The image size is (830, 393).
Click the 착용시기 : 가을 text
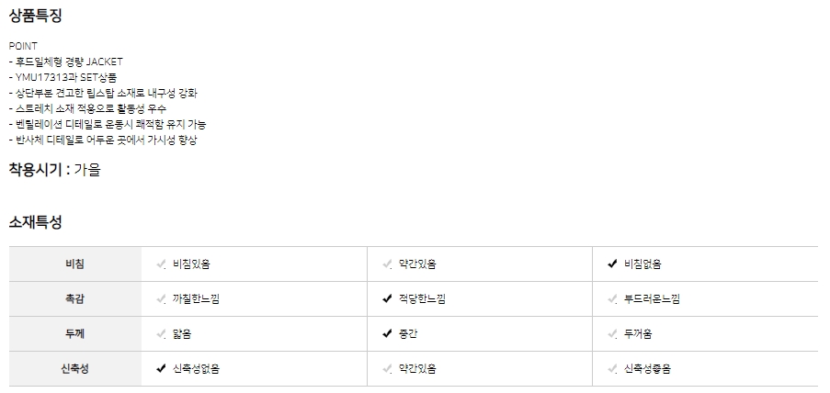[x=55, y=169]
